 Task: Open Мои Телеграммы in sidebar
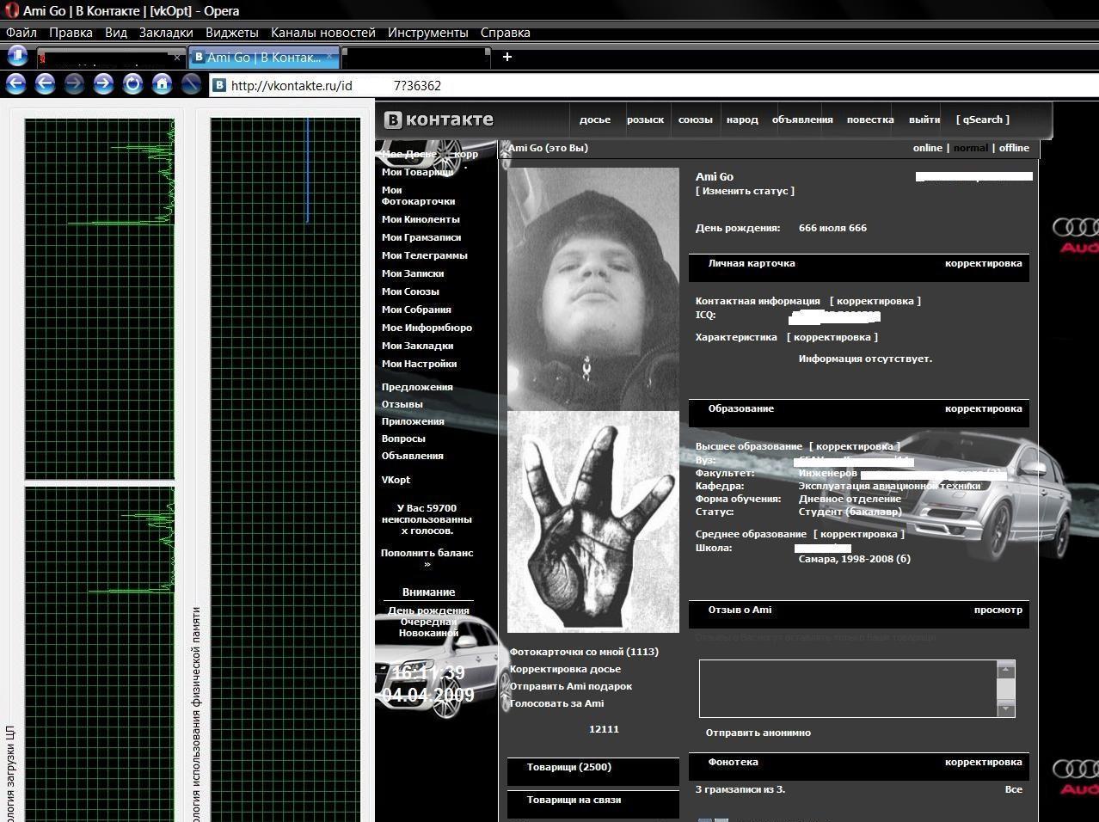(x=425, y=255)
